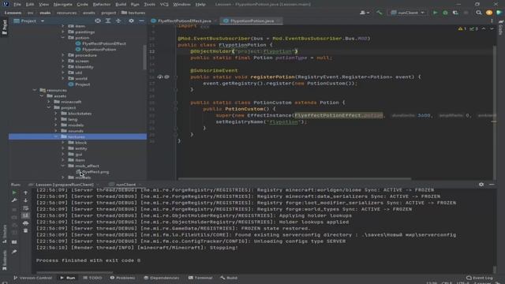Click the down arrow in Run console

(25, 200)
